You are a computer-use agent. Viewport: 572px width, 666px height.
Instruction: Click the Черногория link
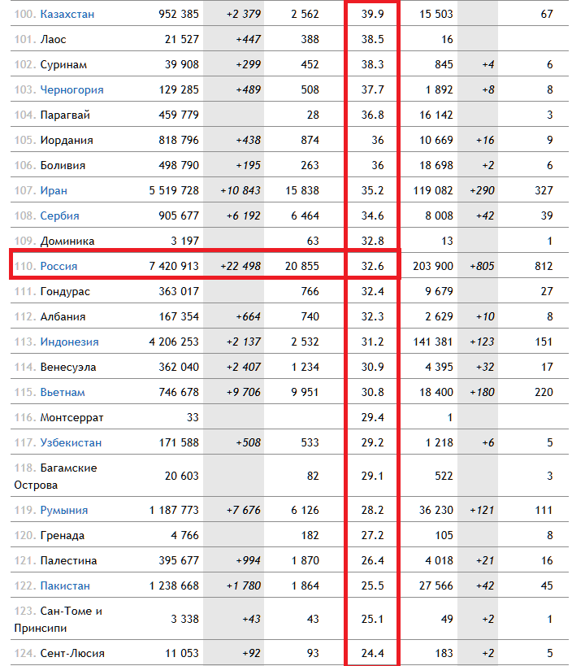(71, 89)
